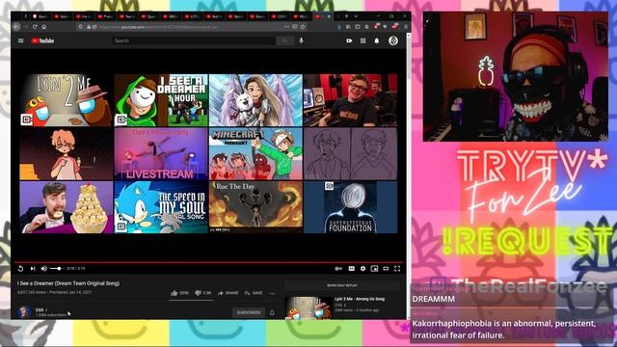
Task: Click SHOW CHAT REPLAY
Action: pos(341,285)
